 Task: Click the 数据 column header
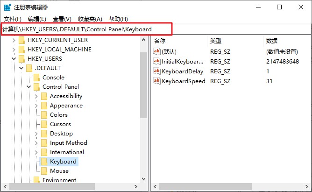pos(272,41)
